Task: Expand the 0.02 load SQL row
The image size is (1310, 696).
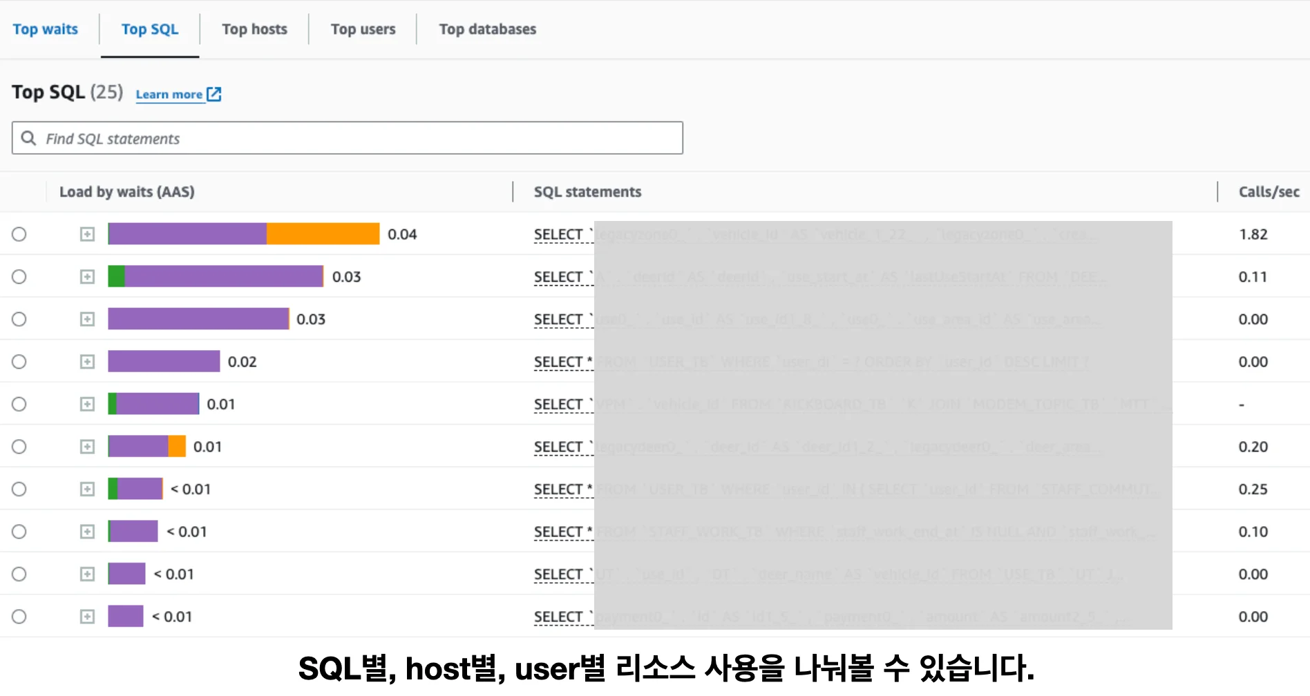Action: click(x=87, y=362)
